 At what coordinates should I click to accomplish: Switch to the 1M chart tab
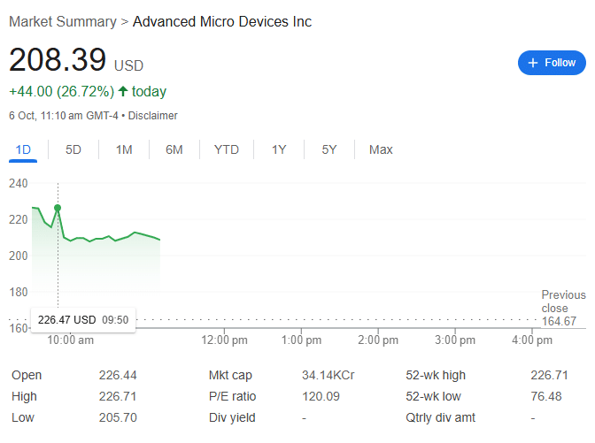(x=124, y=150)
